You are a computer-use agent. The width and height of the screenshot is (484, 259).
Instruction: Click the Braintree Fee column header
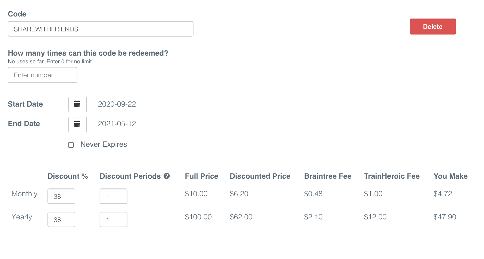(x=328, y=176)
